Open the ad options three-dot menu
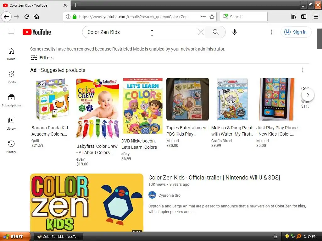 click(x=303, y=70)
